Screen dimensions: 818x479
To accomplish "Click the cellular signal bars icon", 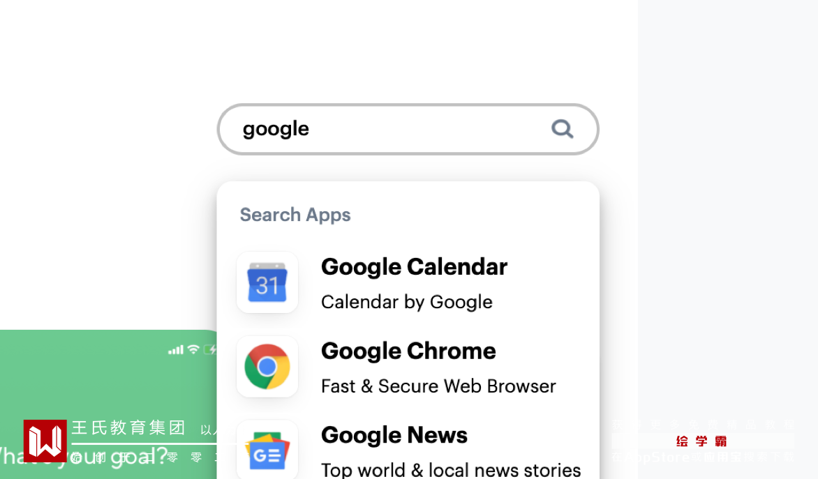I will click(x=176, y=349).
